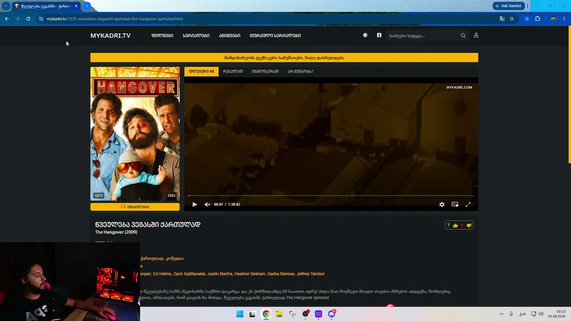Open actor link Heather Graham
The width and height of the screenshot is (571, 321).
click(x=249, y=274)
